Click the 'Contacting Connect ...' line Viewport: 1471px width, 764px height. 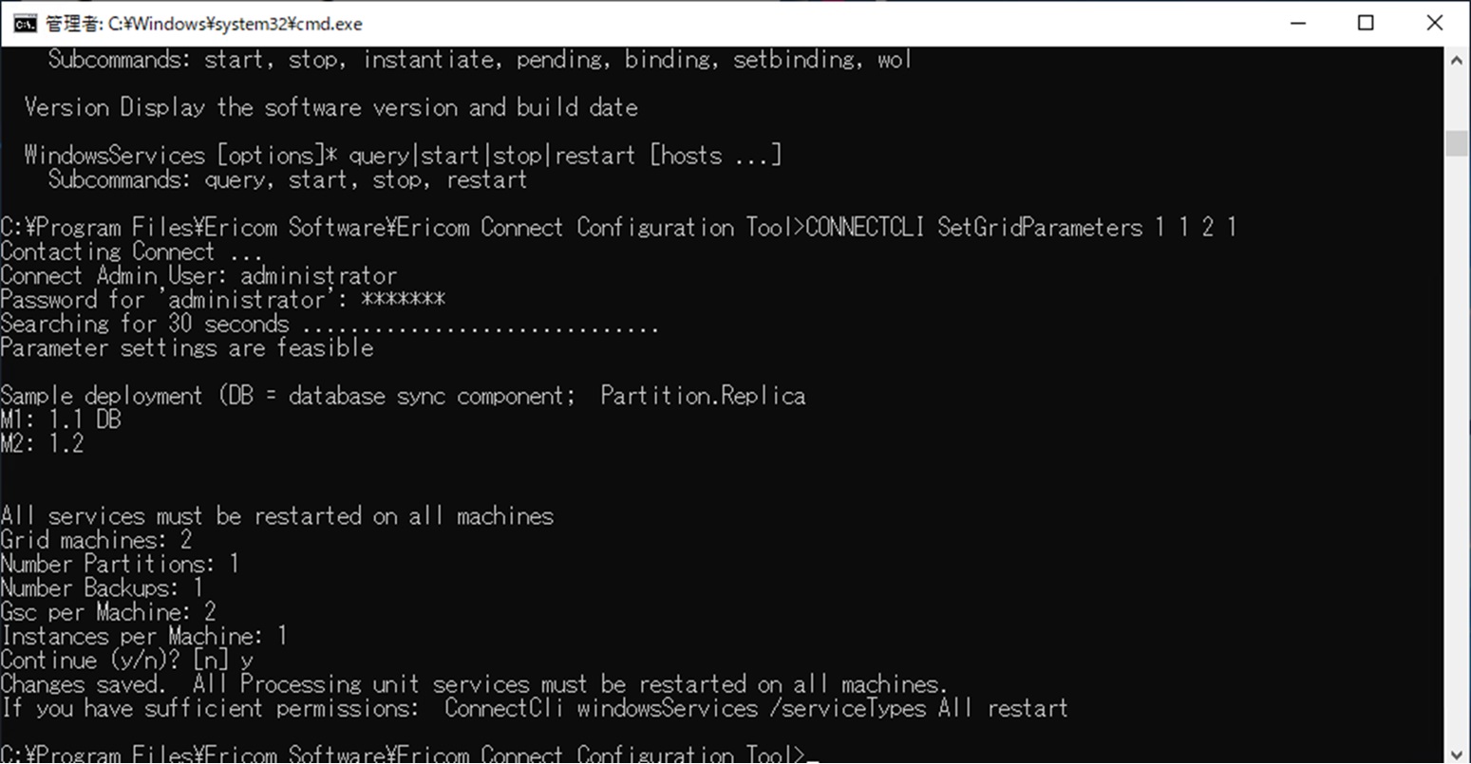[131, 252]
